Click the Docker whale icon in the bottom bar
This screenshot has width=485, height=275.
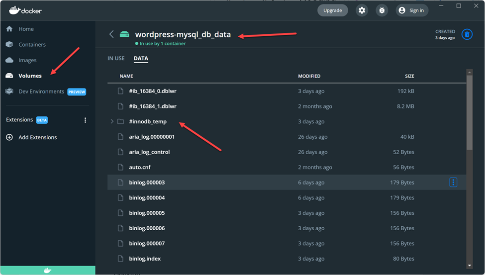coord(47,271)
